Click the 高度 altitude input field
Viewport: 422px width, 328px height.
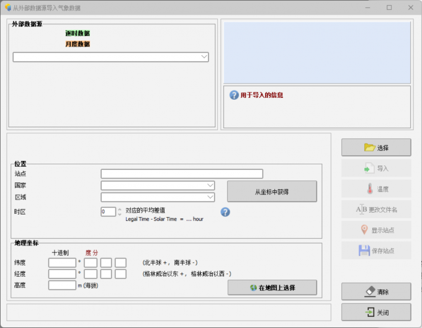click(62, 285)
